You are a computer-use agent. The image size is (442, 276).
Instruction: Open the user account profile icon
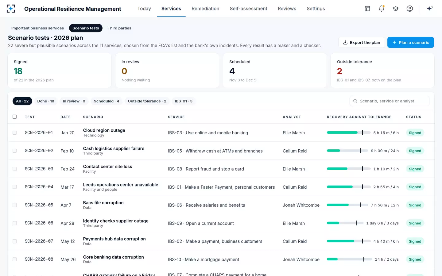click(x=410, y=9)
